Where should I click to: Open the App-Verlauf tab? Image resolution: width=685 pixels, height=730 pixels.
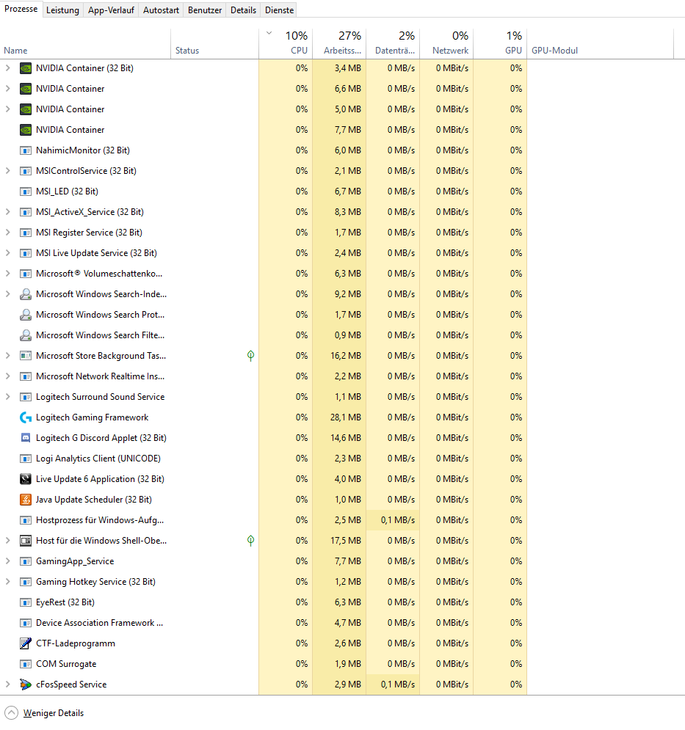point(111,10)
